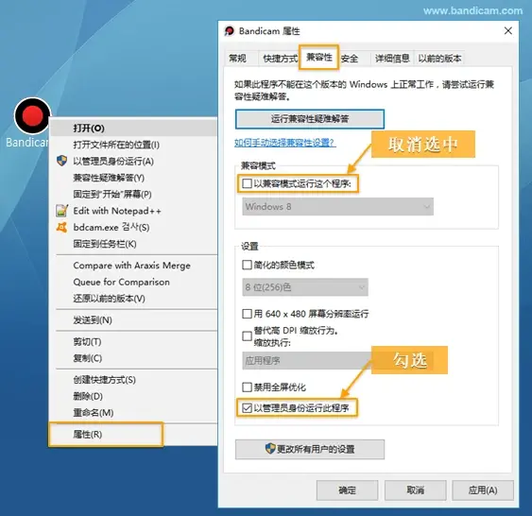Screen dimensions: 532x516
Task: Select 固定到任务栏(K) menu item
Action: point(133,244)
